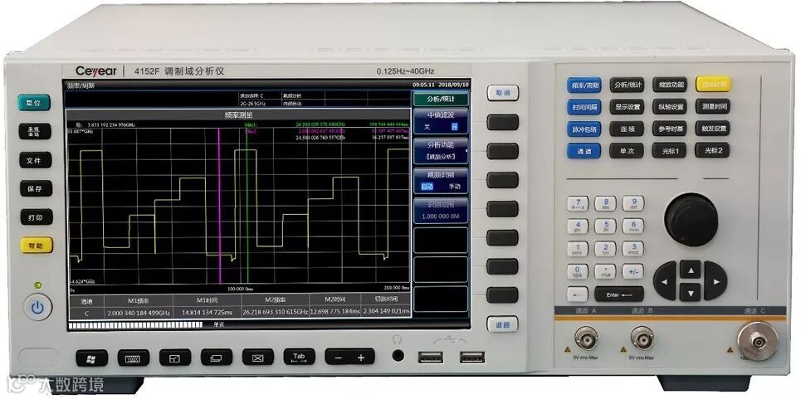
Task: Tap the yellow 帮助 help key
Action: point(37,246)
